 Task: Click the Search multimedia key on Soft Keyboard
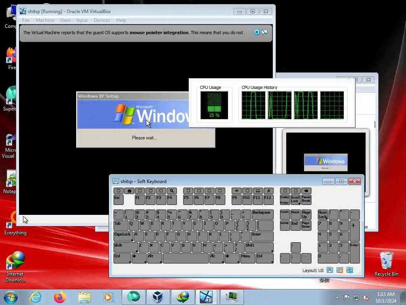(x=172, y=191)
